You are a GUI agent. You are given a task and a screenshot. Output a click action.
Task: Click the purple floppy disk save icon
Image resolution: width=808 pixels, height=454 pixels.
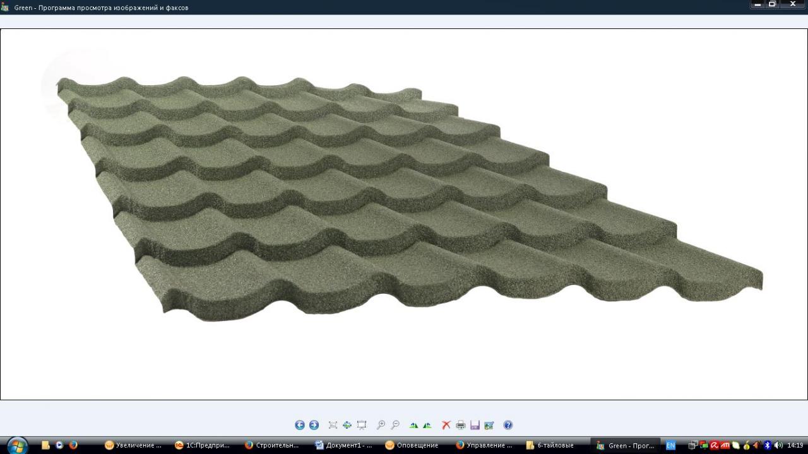[475, 425]
